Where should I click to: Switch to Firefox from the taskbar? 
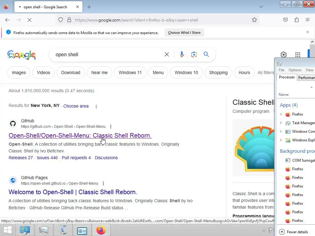[x=101, y=230]
